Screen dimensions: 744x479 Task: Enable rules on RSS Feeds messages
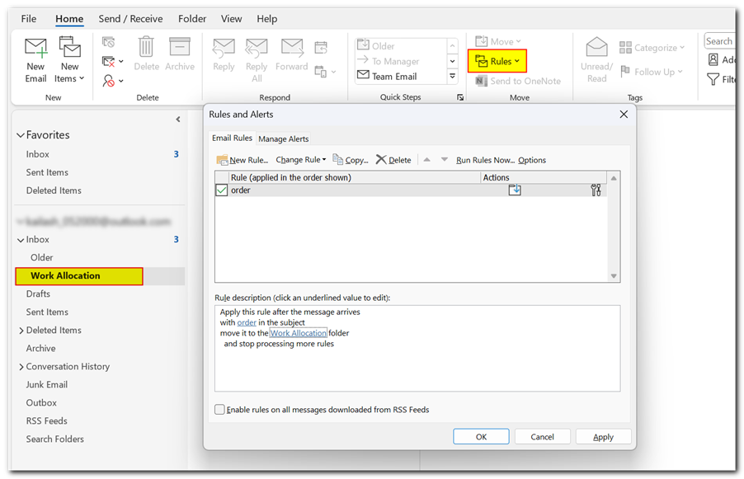tap(219, 409)
